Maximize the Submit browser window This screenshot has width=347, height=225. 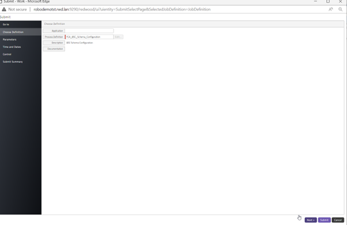click(x=328, y=1)
